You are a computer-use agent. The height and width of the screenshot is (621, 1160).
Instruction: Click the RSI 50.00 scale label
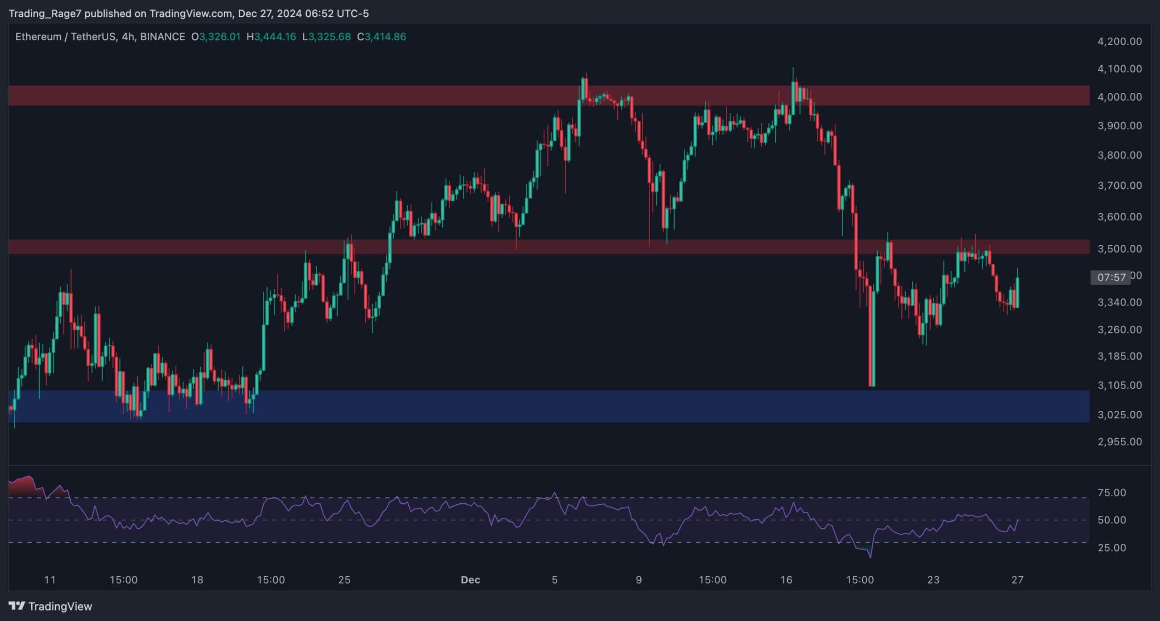click(1112, 520)
